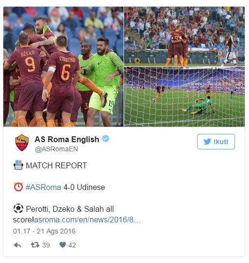Click the soccer ball emoji
The image size is (249, 263).
(18, 208)
